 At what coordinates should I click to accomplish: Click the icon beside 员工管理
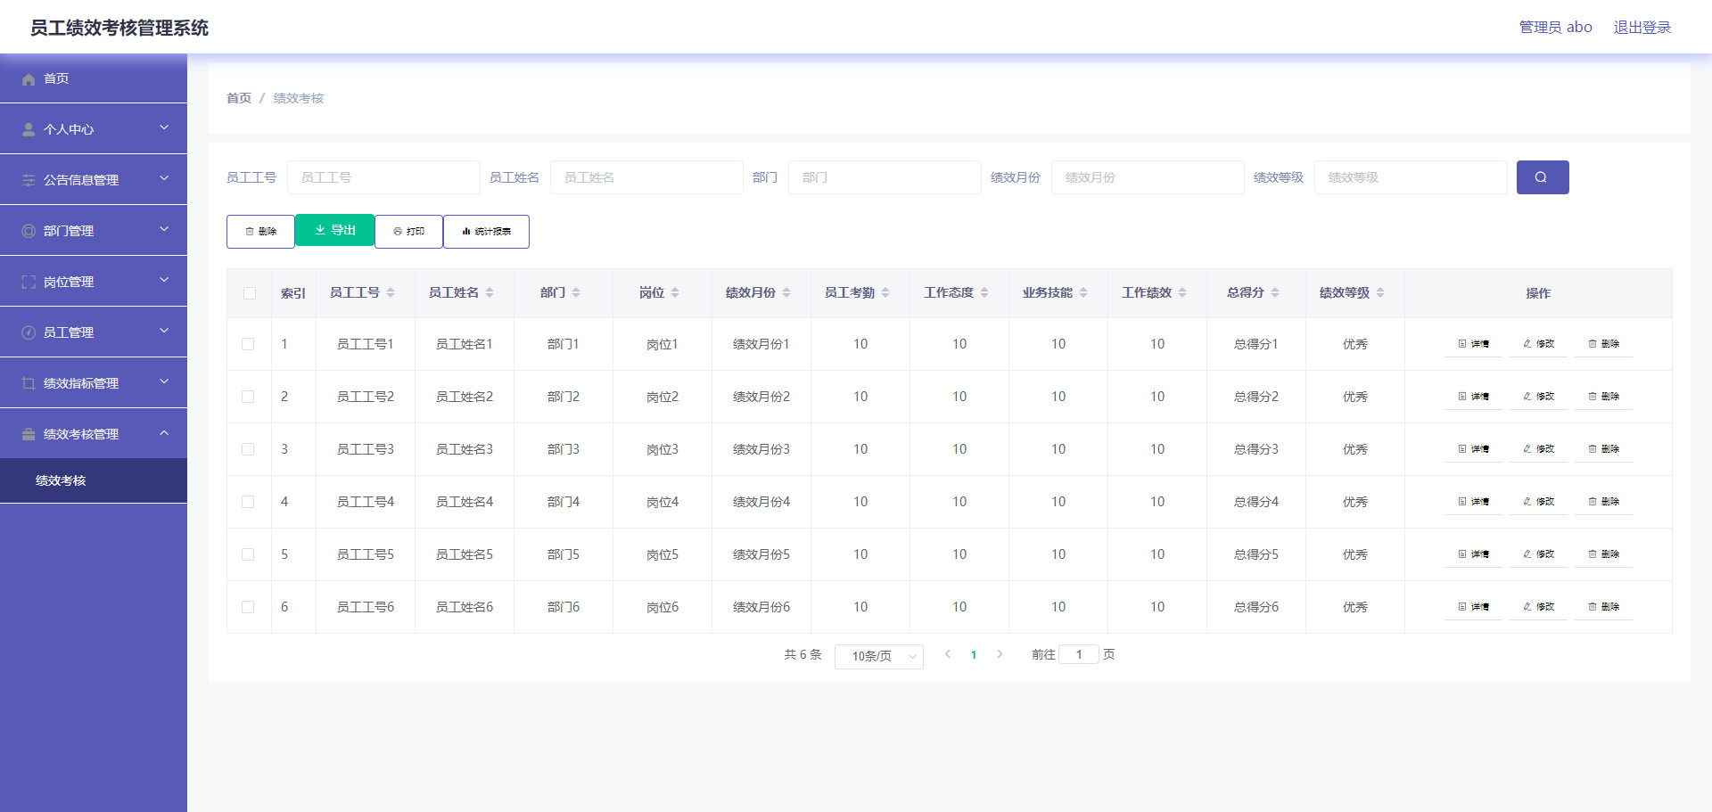tap(29, 332)
